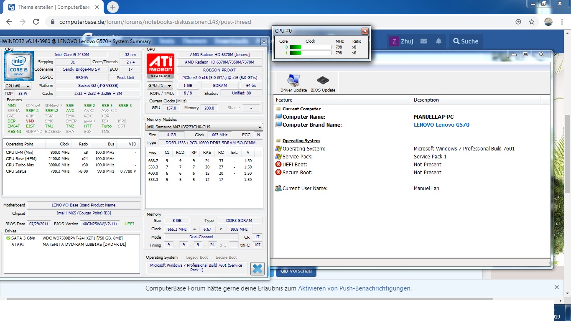Screen dimensions: 571x321
Task: Click the Current User Name icon
Action: point(278,188)
